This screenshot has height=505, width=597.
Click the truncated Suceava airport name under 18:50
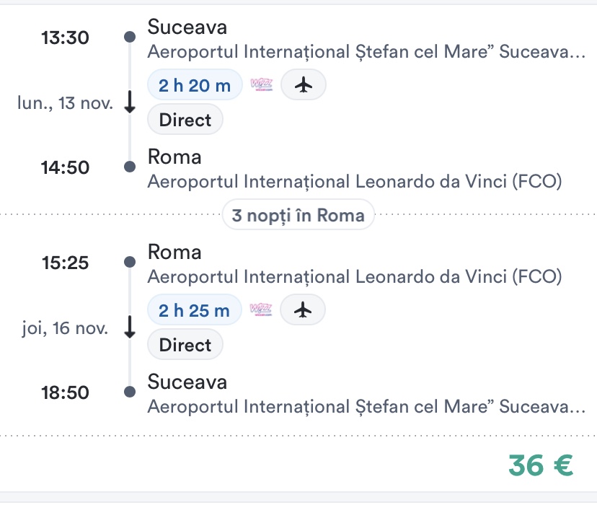pyautogui.click(x=366, y=406)
